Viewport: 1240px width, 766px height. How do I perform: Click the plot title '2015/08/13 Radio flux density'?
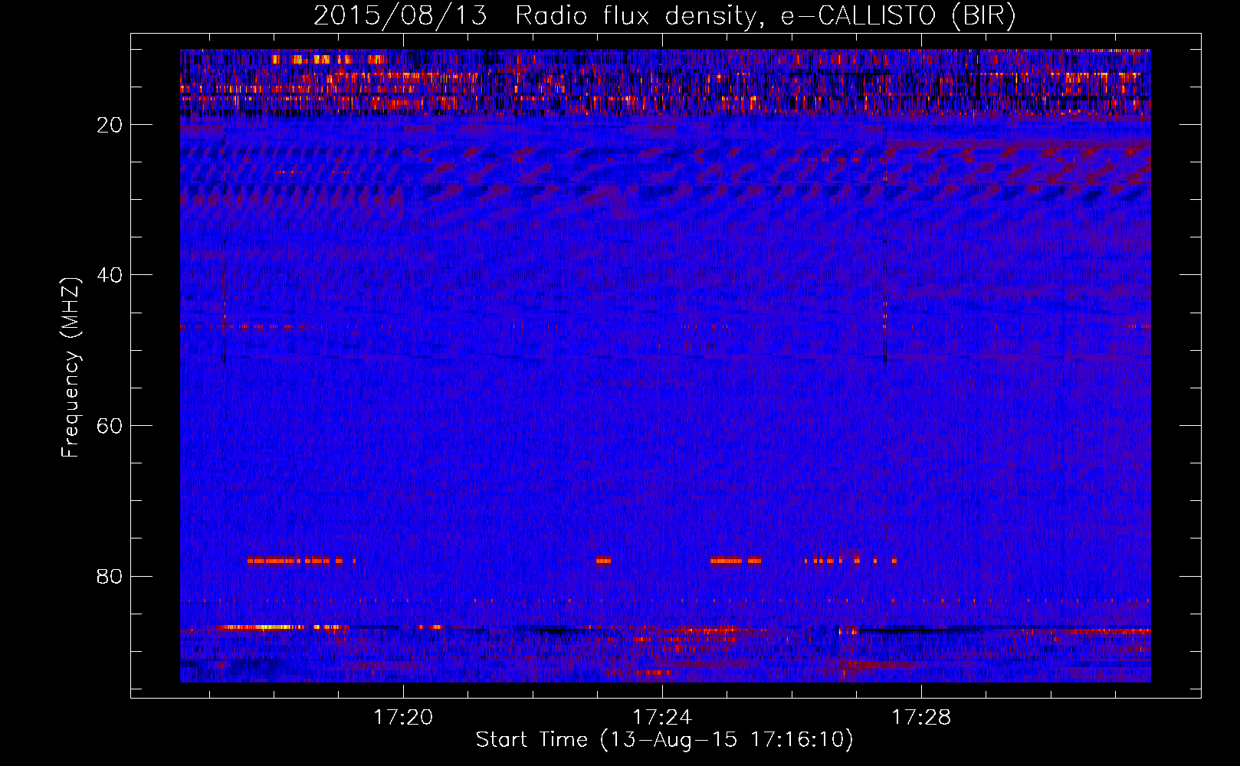tap(664, 15)
